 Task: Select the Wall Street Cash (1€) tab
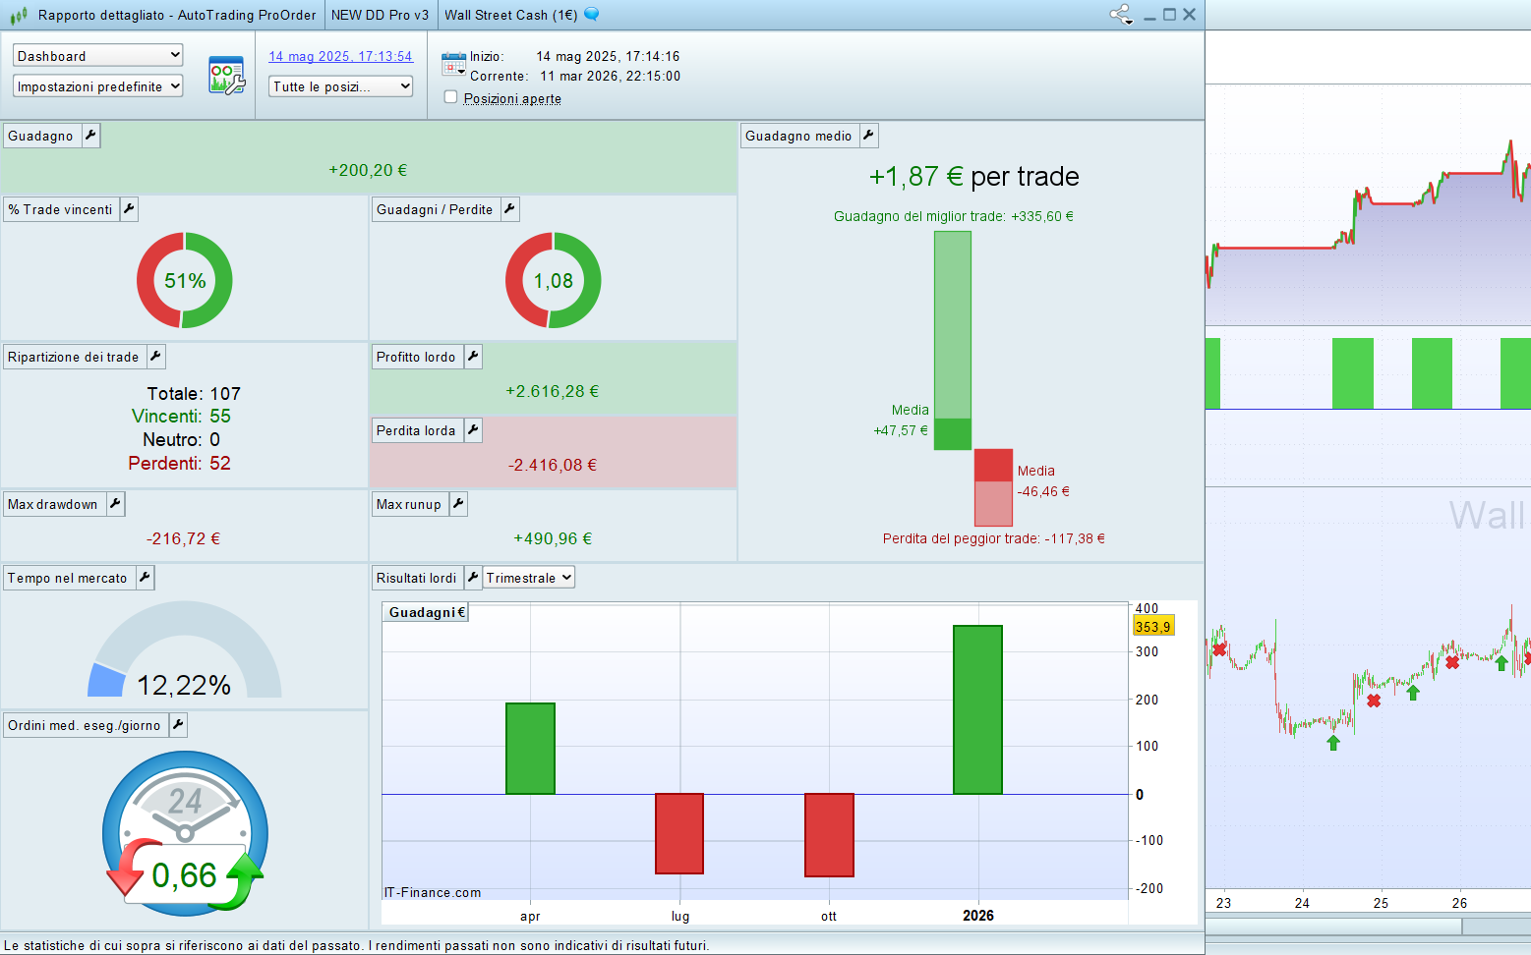(x=510, y=15)
